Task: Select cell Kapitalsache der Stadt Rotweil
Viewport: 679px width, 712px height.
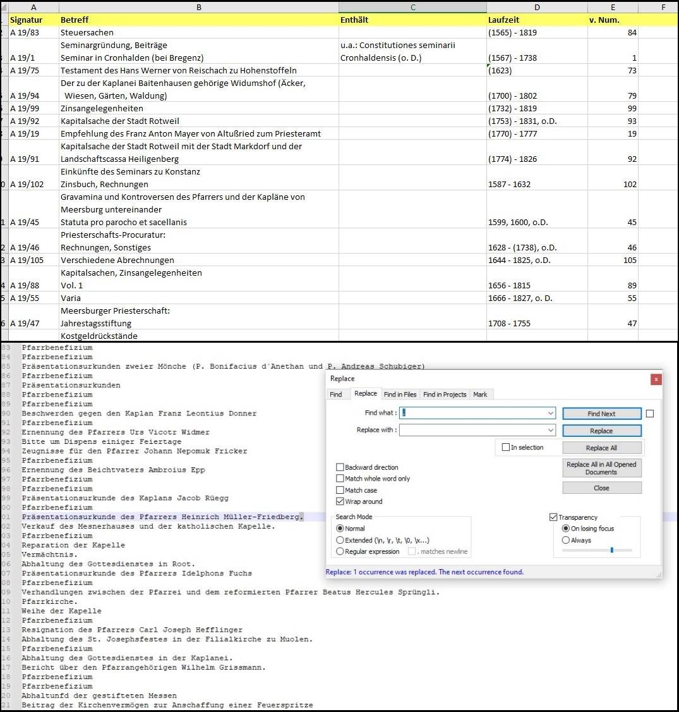Action: tap(199, 121)
